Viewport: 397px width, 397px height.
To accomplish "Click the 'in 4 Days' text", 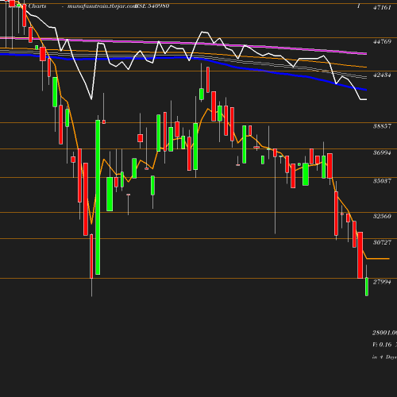I will click(x=384, y=357).
